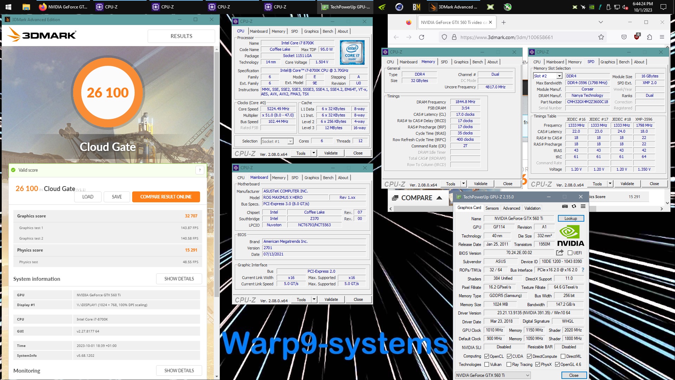This screenshot has width=675, height=380.
Task: Click the Lookup button in GPU-Z
Action: point(571,218)
